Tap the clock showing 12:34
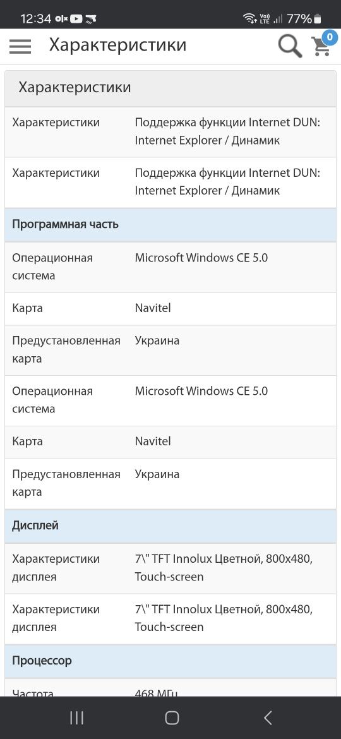 (x=36, y=19)
